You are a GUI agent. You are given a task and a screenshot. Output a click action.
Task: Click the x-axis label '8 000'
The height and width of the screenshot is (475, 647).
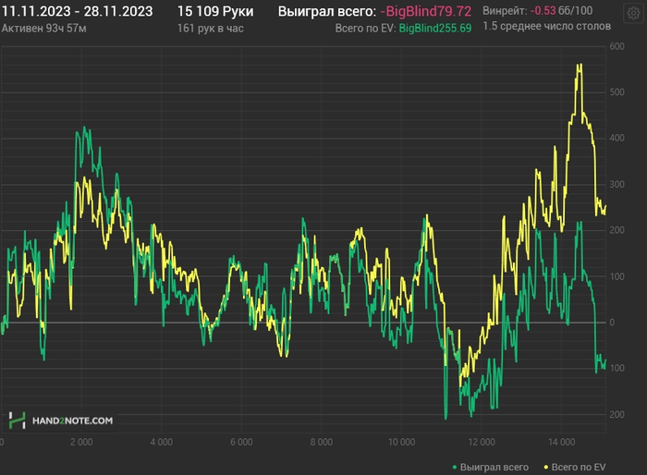point(322,442)
